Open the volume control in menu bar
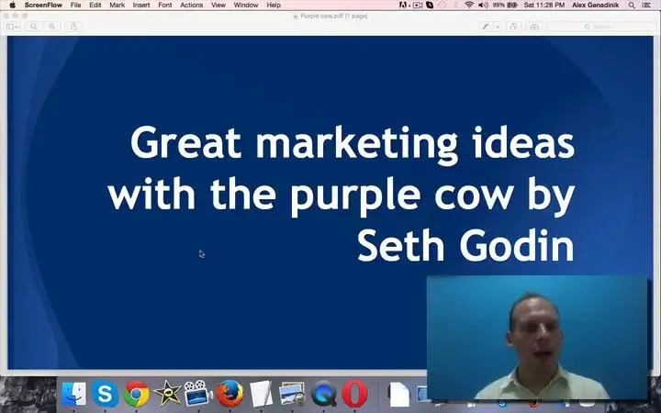Screen dimensions: 661x413 (x=483, y=6)
